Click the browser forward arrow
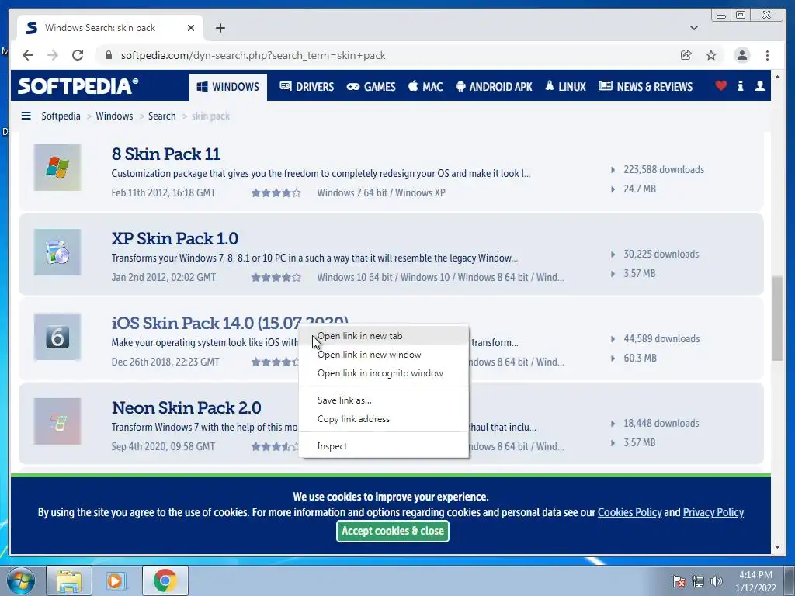Viewport: 795px width, 596px height. tap(53, 55)
